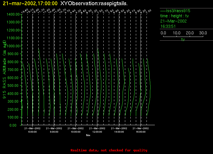This screenshot has height=154, width=213.
Task: Click the 0.0 mark on tv scale
Action: (163, 33)
